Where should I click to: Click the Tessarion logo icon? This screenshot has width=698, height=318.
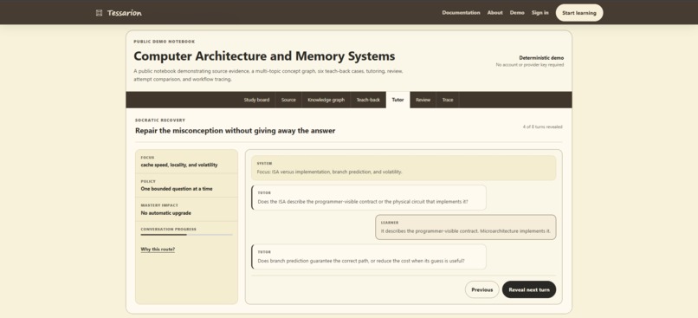pos(99,13)
